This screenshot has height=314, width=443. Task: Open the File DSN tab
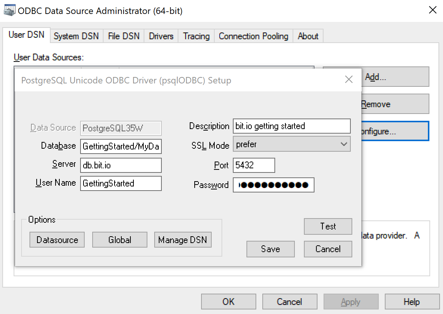coord(124,36)
